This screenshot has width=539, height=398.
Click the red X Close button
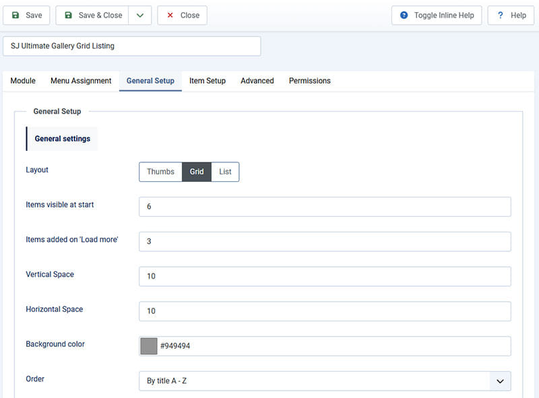tap(182, 15)
